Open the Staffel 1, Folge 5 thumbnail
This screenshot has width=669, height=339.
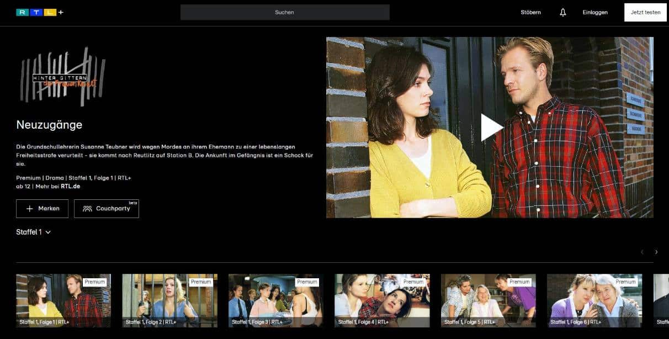coord(489,301)
